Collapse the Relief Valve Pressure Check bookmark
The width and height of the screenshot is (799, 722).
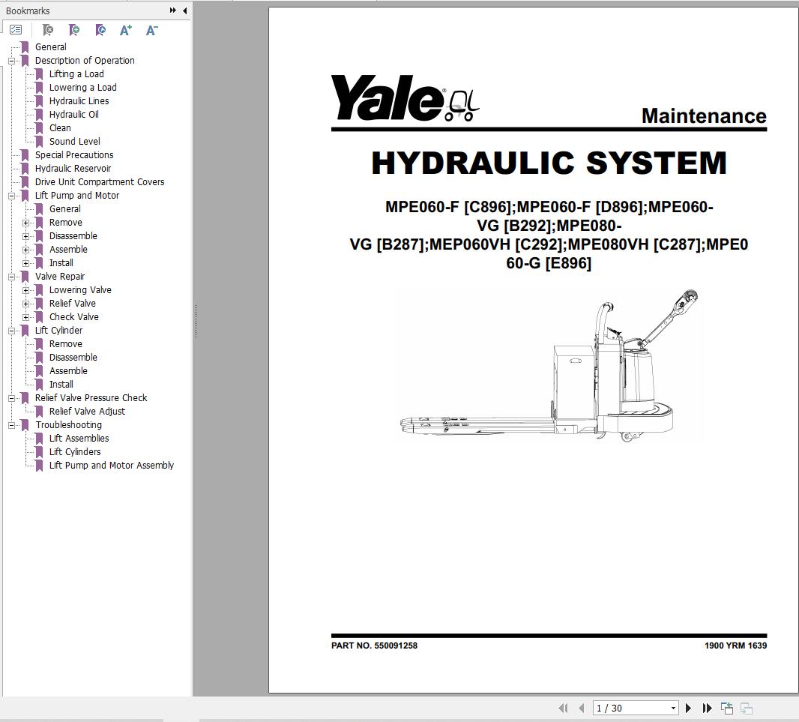tap(11, 398)
